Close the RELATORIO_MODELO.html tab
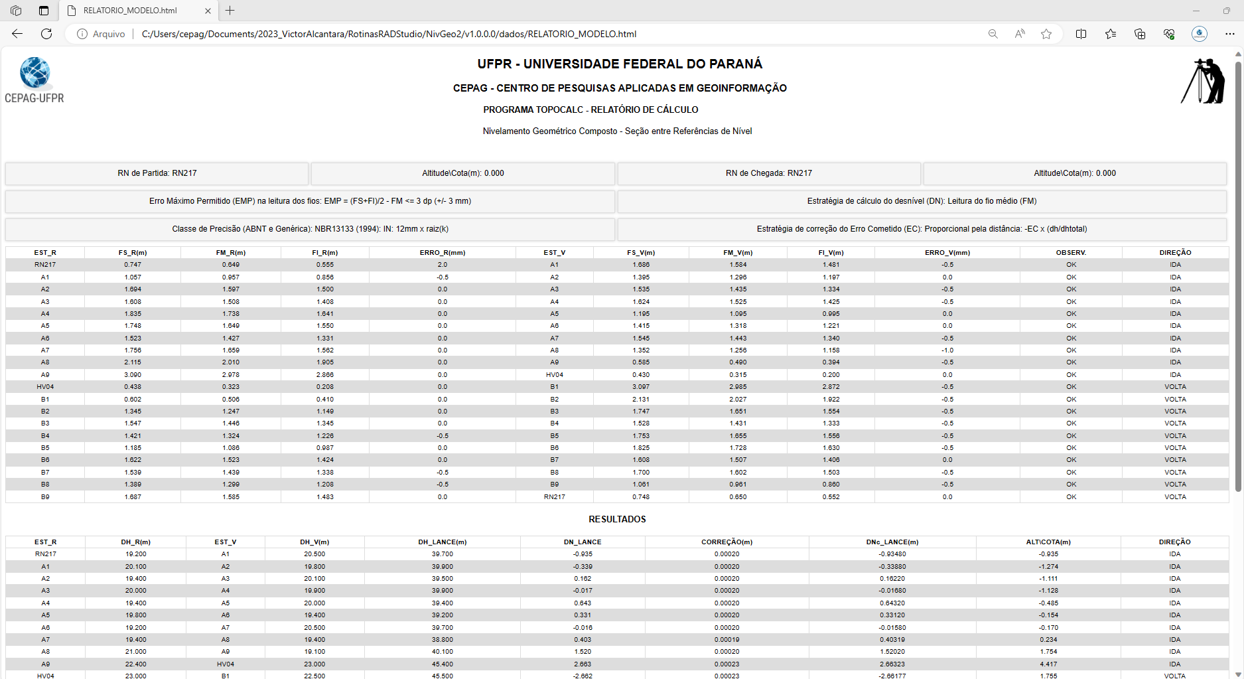1244x679 pixels. click(208, 11)
